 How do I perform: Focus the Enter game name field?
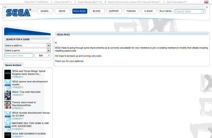[19, 55]
